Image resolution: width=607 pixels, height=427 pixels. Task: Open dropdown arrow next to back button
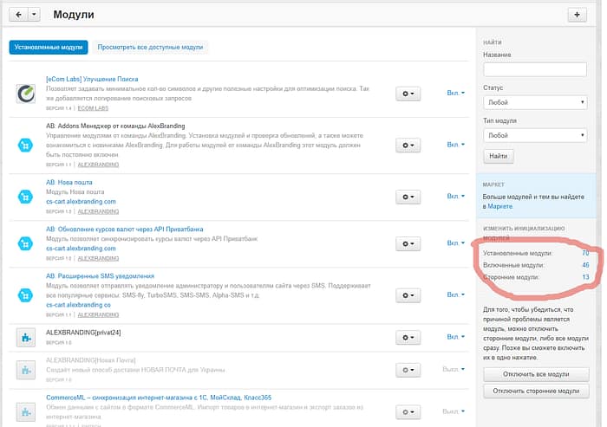point(34,15)
